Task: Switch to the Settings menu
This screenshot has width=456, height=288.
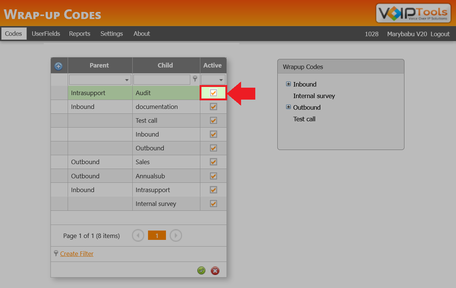Action: (111, 34)
